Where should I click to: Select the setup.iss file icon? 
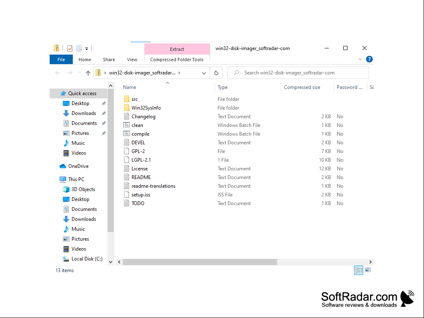[x=127, y=194]
